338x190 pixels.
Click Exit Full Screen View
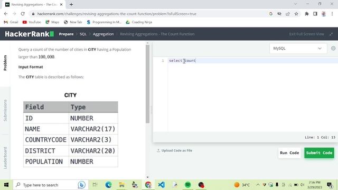(x=306, y=34)
